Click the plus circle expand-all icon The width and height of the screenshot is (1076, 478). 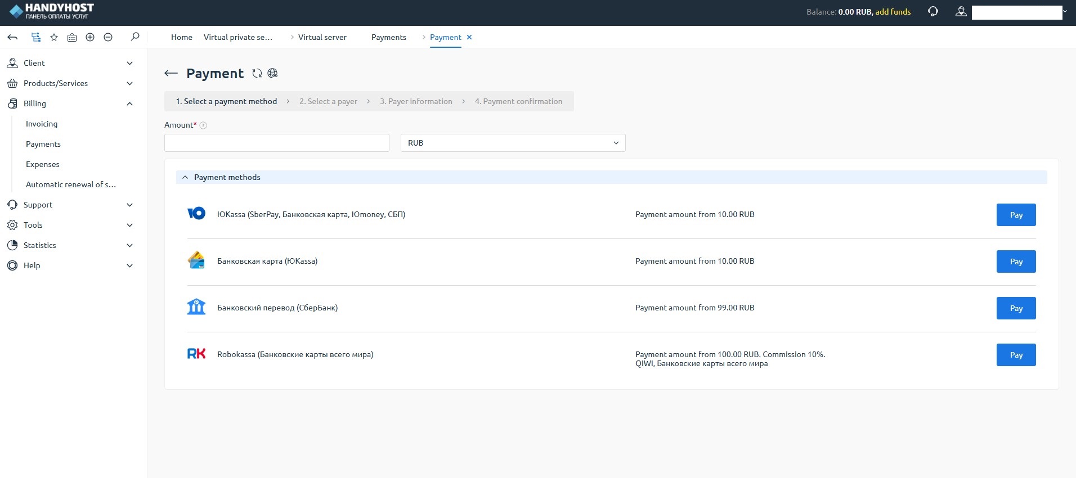pyautogui.click(x=90, y=37)
